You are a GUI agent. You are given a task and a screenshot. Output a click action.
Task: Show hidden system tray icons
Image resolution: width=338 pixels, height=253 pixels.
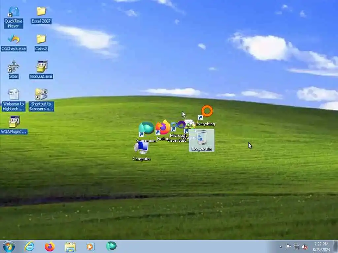(x=281, y=247)
